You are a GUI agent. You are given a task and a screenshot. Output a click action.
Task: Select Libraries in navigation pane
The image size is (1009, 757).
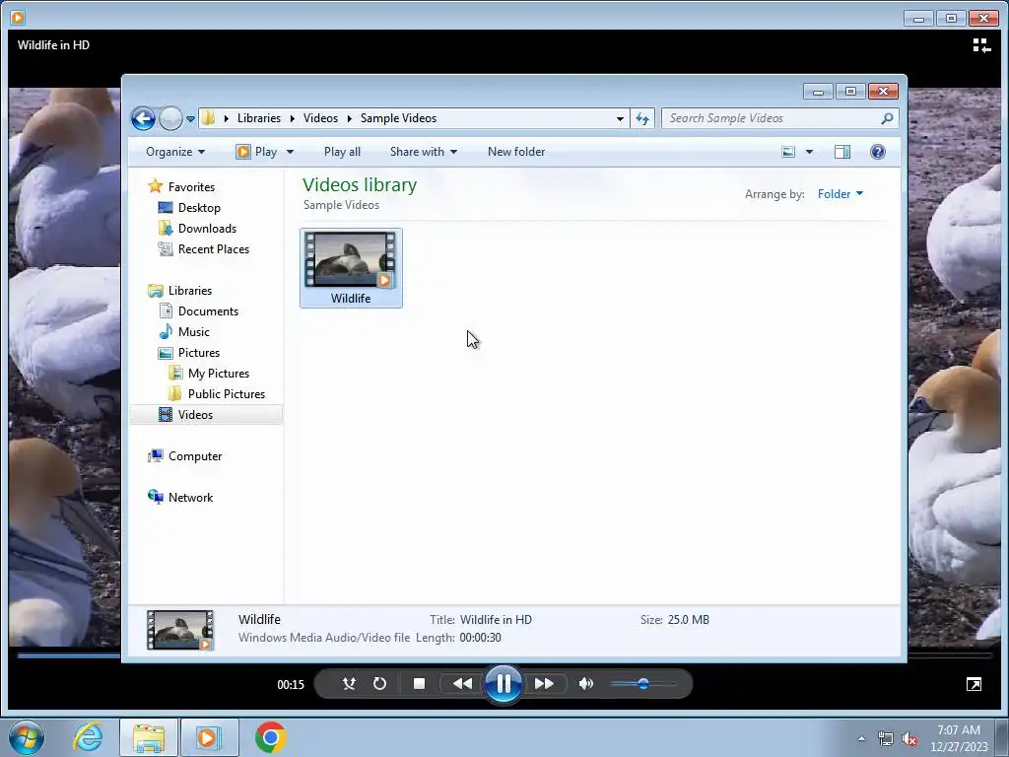(x=190, y=291)
